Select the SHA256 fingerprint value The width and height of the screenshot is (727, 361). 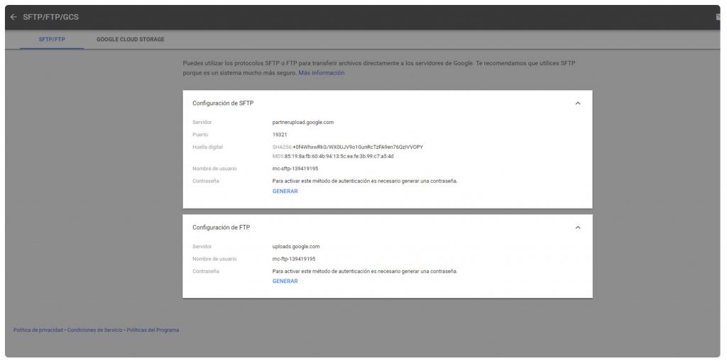tap(358, 148)
